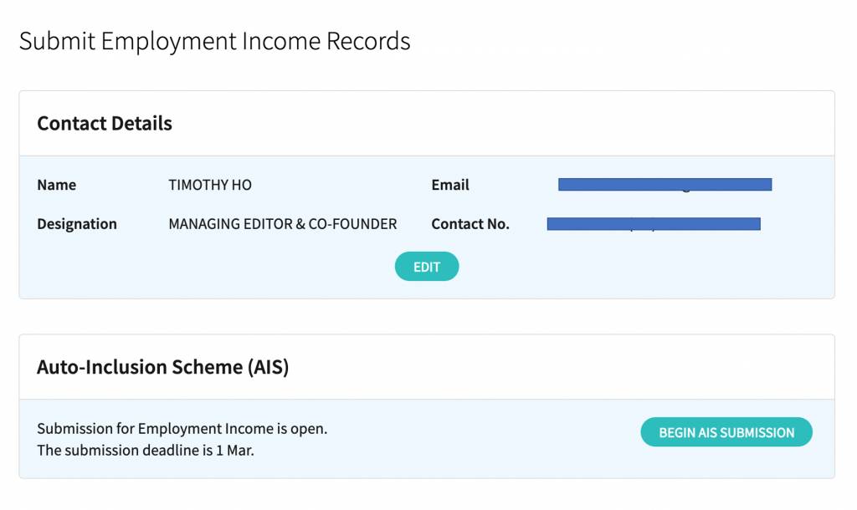Click the redacted contact number bar

[x=653, y=224]
